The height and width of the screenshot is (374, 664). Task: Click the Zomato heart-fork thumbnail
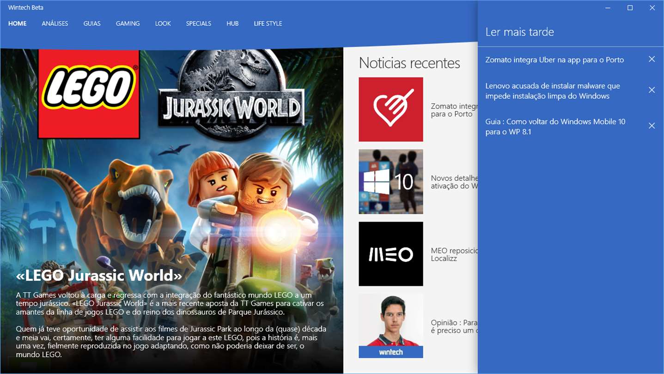click(391, 109)
